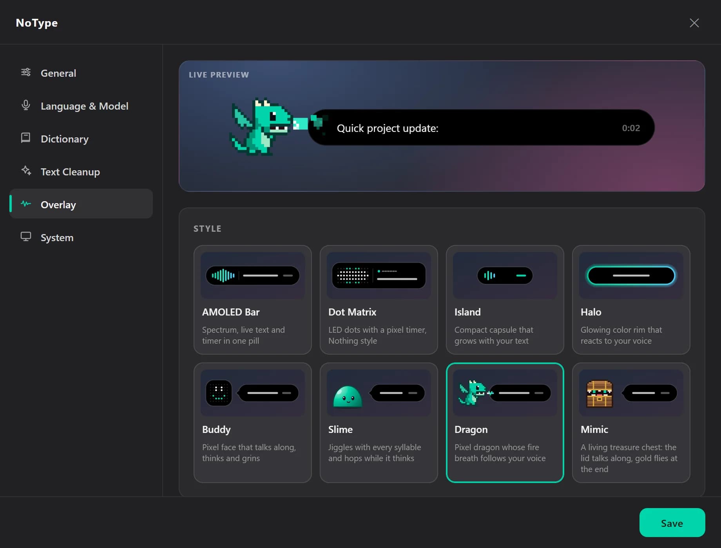Screen dimensions: 721x548
Task: Click 'Glowing color rim that reacts to your voice'
Action: click(x=621, y=335)
